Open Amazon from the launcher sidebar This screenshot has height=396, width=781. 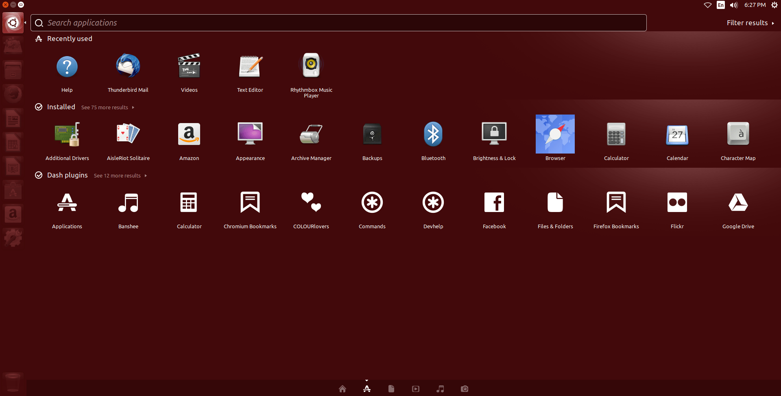click(13, 214)
